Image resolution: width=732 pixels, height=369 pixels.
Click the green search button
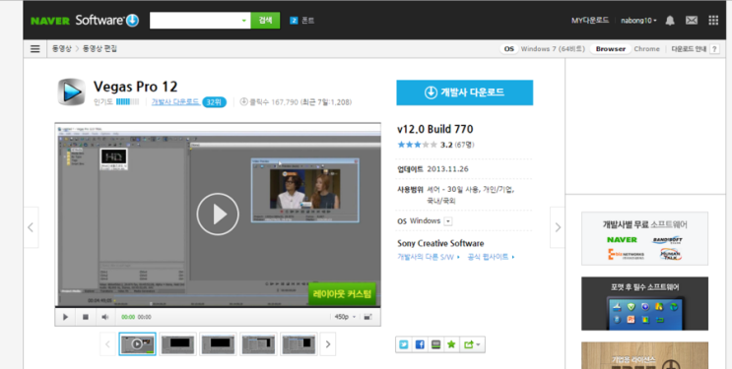click(x=265, y=21)
